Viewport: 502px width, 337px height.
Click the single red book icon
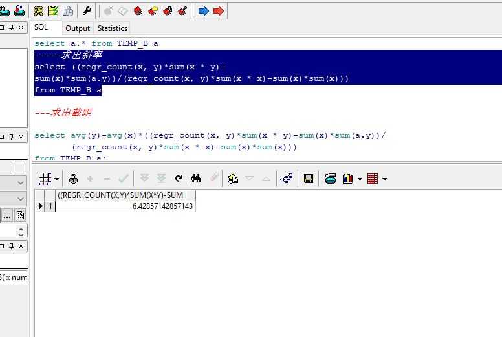[x=138, y=11]
